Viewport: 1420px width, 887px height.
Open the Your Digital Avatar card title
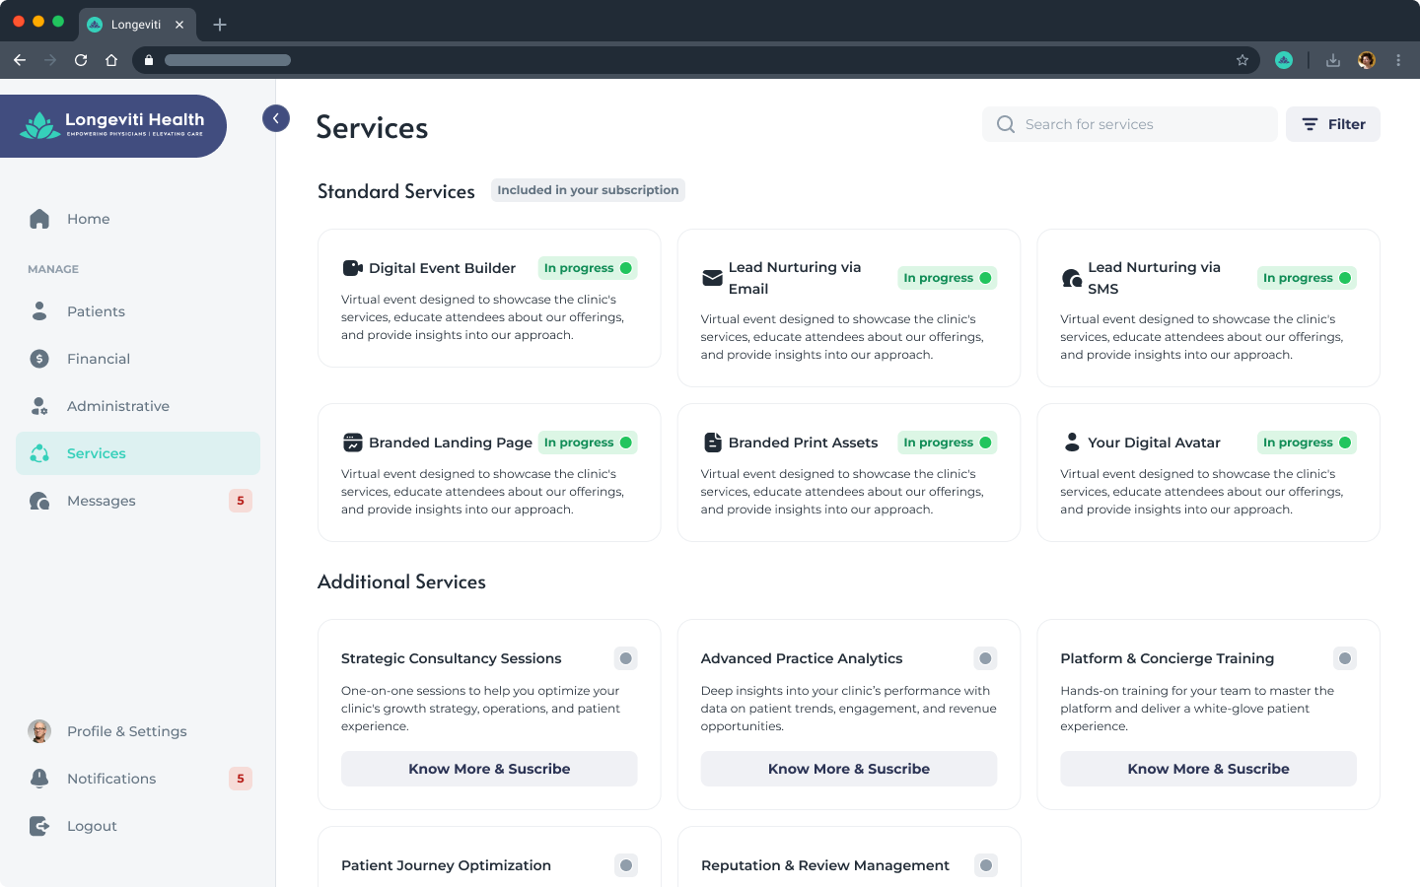click(x=1154, y=443)
